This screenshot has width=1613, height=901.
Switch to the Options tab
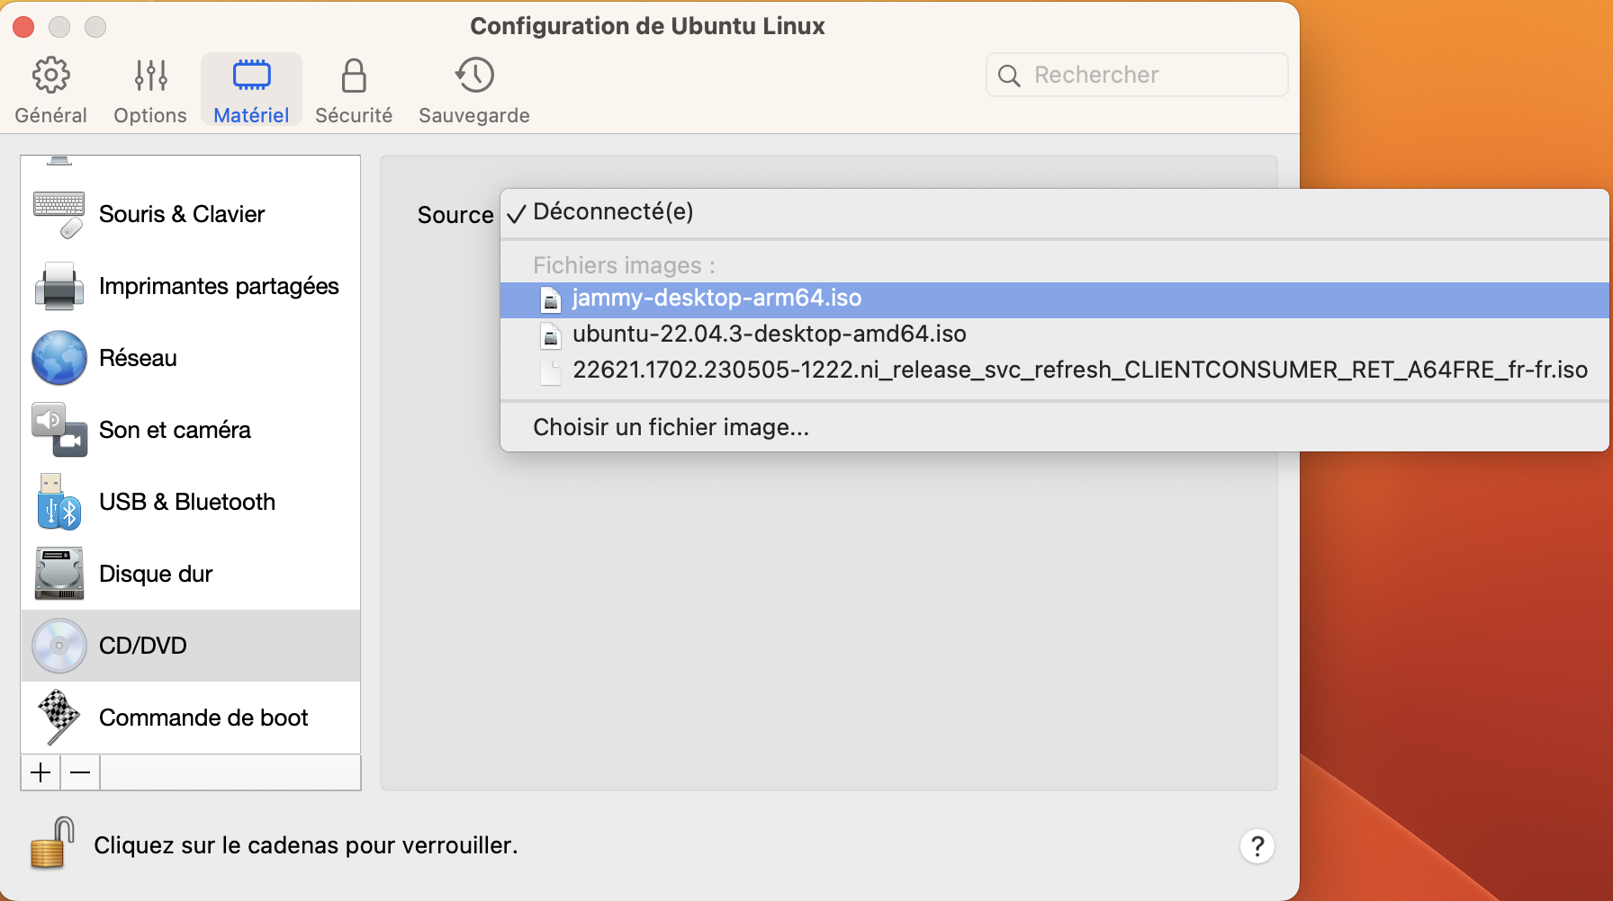click(x=150, y=90)
